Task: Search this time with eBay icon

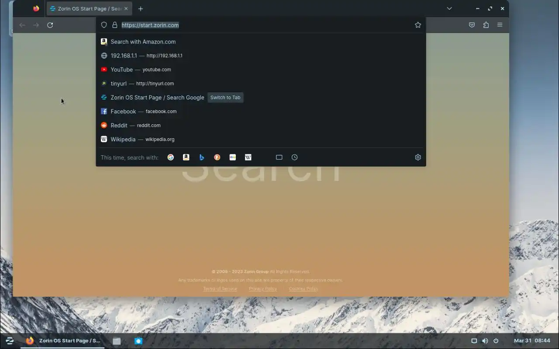Action: click(232, 157)
